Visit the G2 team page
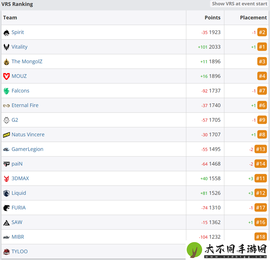The image size is (270, 260). pos(15,120)
